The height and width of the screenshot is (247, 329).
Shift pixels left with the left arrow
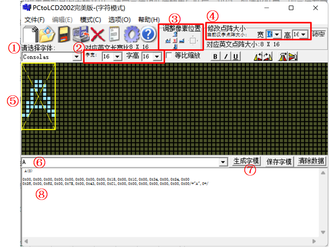coord(168,41)
